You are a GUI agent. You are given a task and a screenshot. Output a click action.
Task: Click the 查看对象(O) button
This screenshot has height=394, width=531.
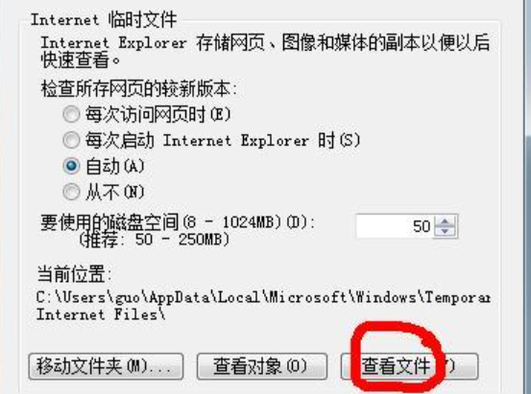[x=262, y=366]
